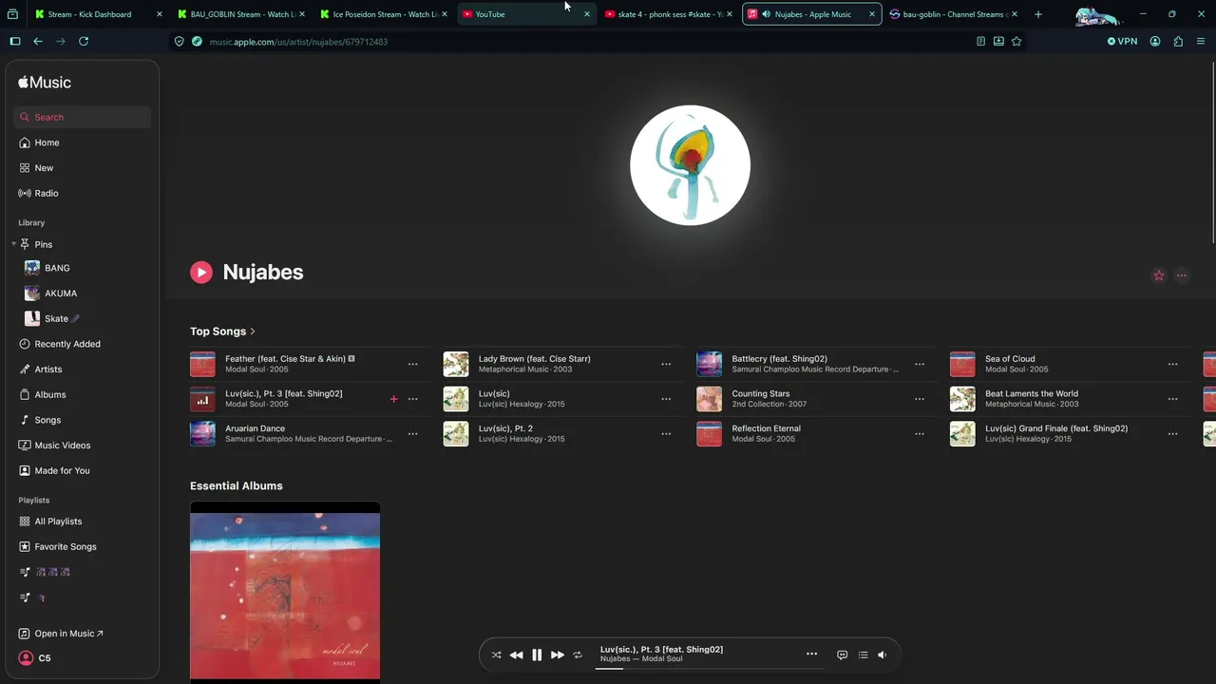
Task: Favorite the artist with the star icon
Action: (x=1159, y=275)
